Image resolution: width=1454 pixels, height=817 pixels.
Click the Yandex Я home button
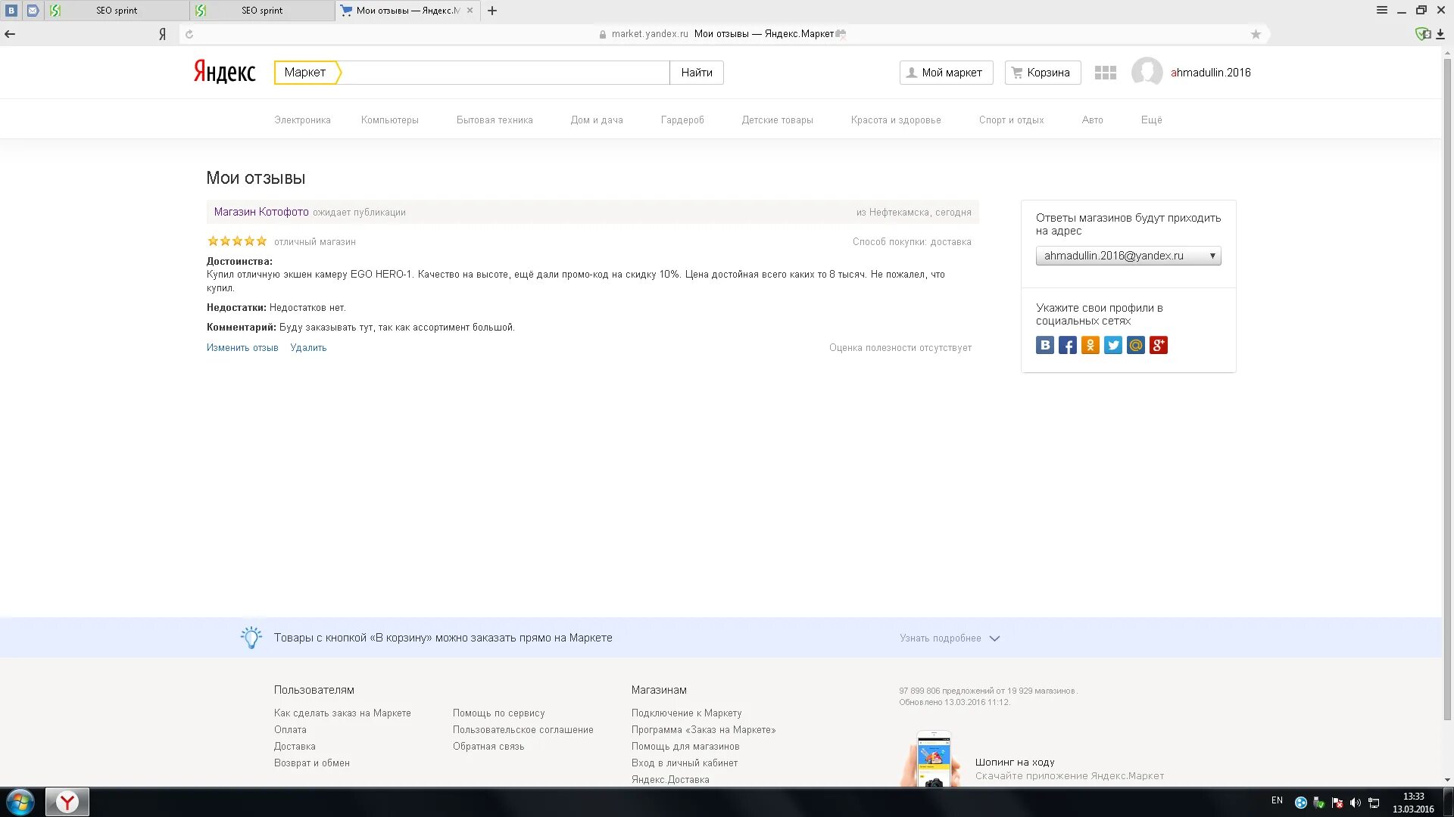pos(162,34)
